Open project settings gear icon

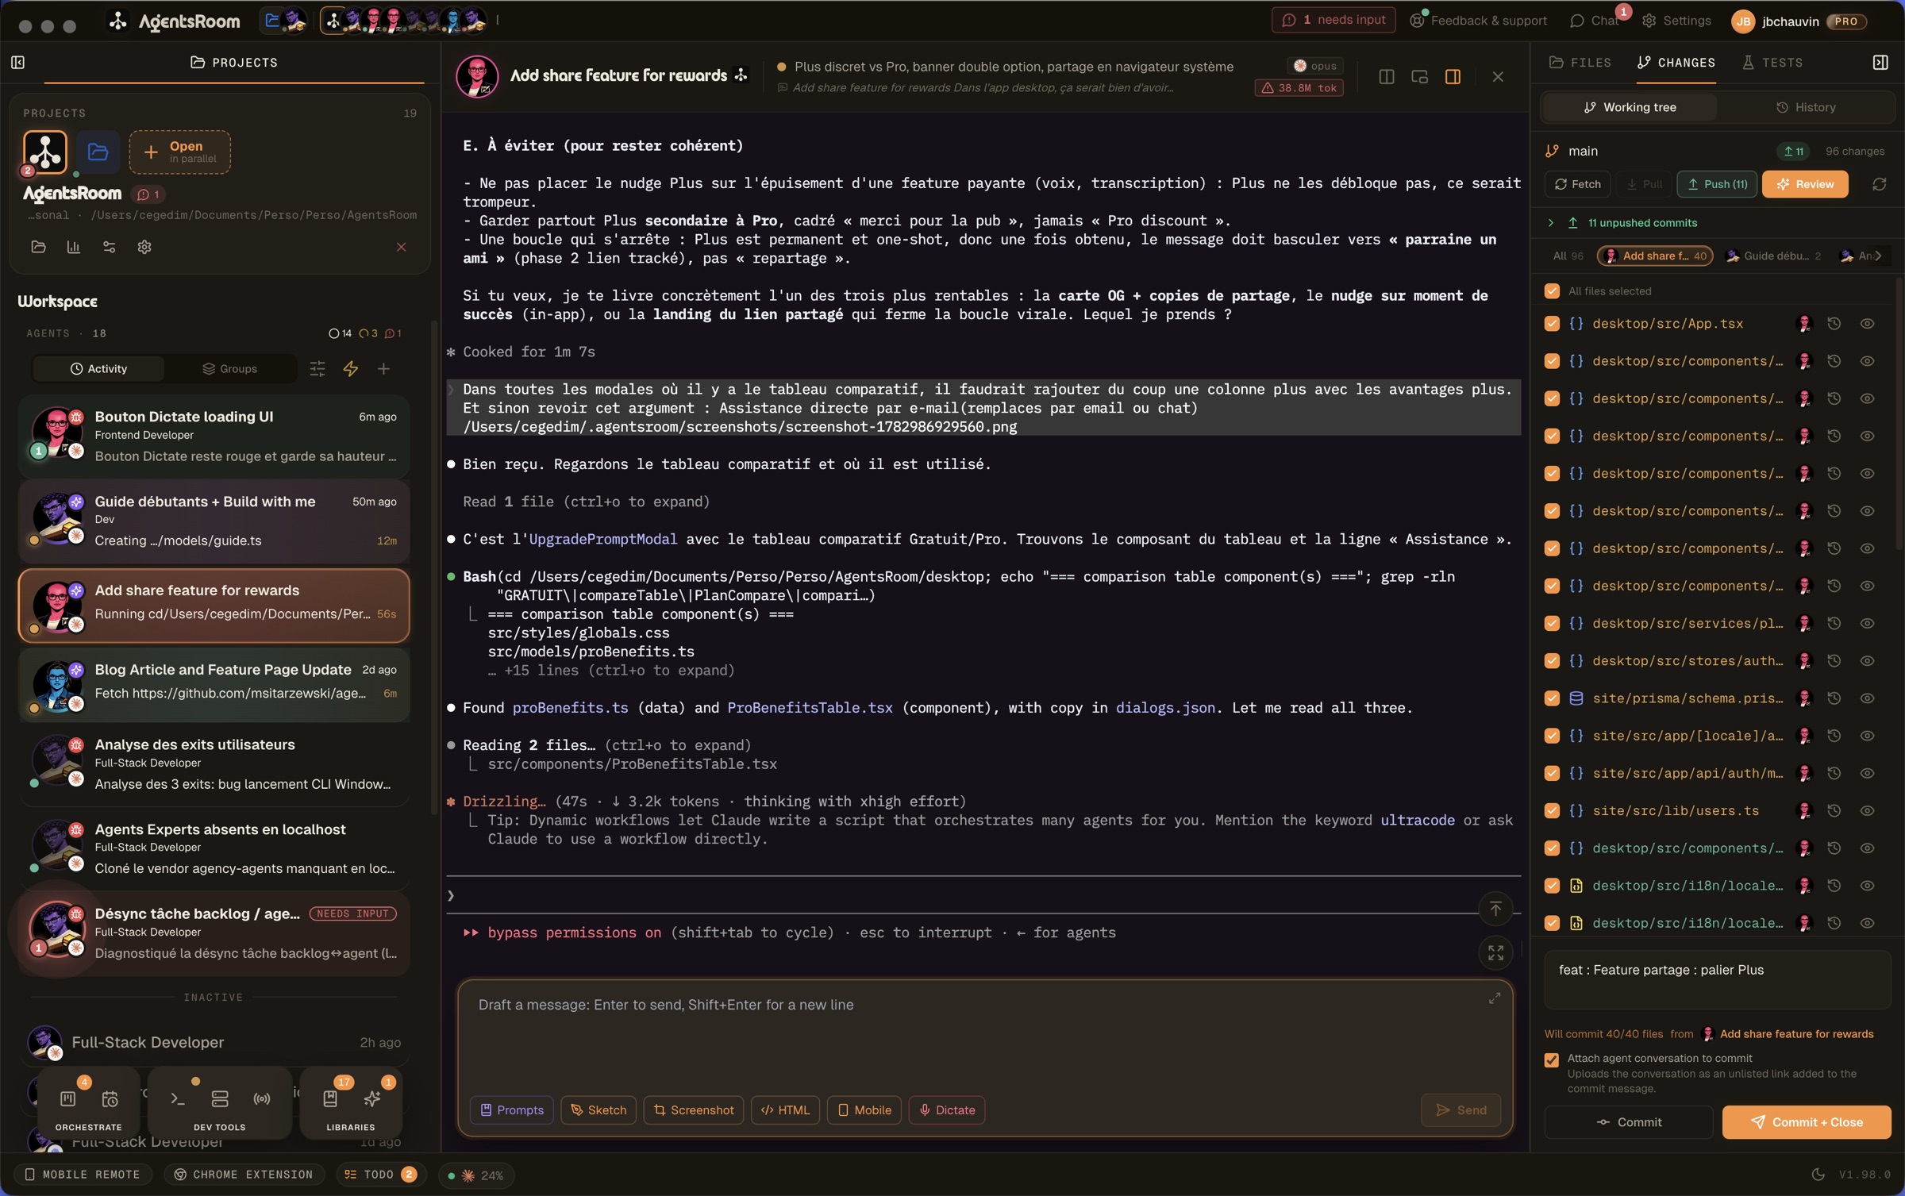pos(144,247)
